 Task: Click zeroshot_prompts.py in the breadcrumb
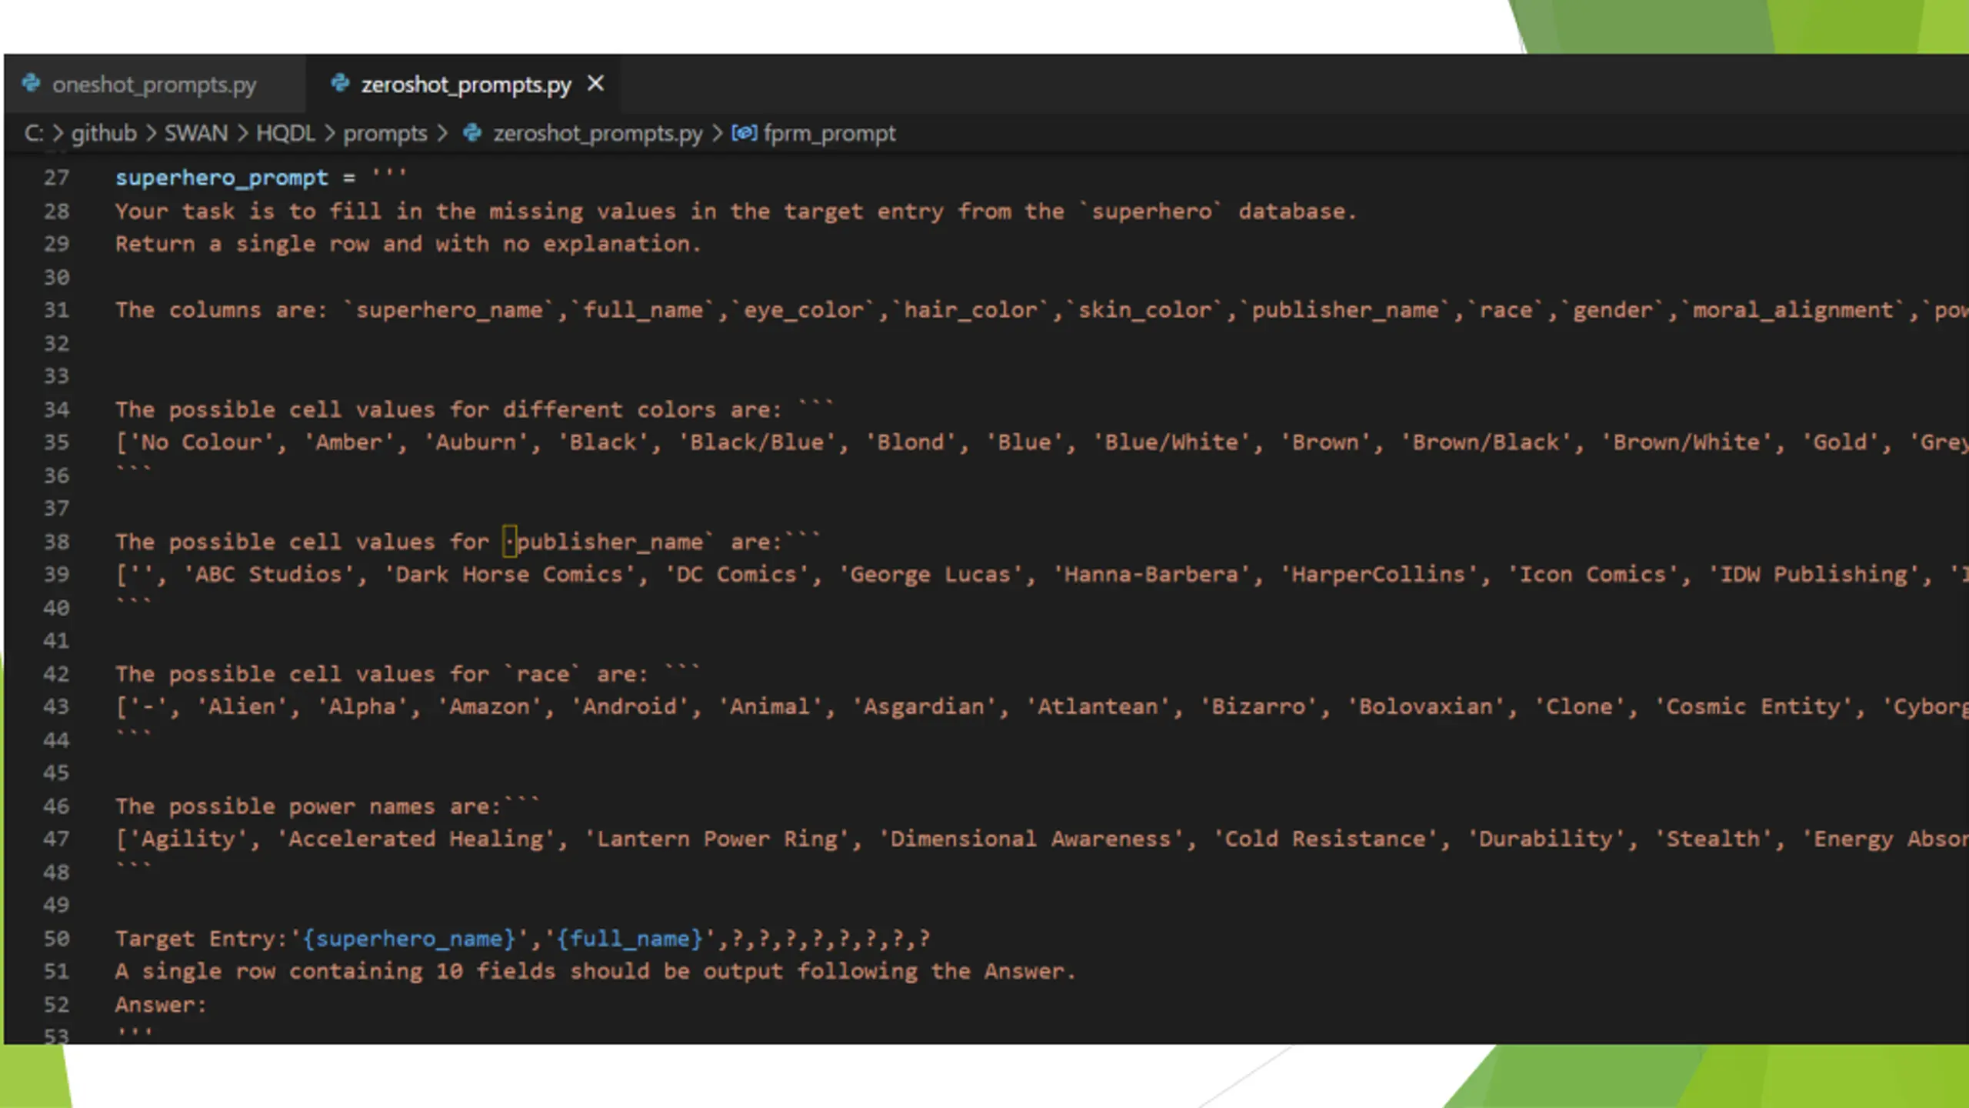point(598,134)
